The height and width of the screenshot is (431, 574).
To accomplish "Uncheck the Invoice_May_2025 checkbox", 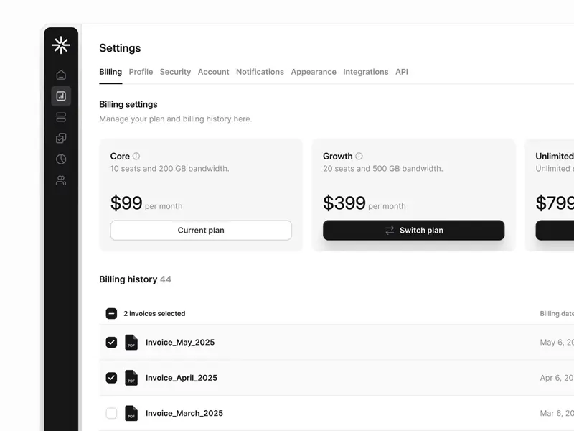I will tap(111, 342).
